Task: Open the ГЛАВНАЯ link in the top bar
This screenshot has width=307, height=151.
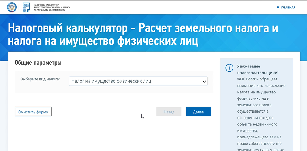Action: (x=288, y=7)
